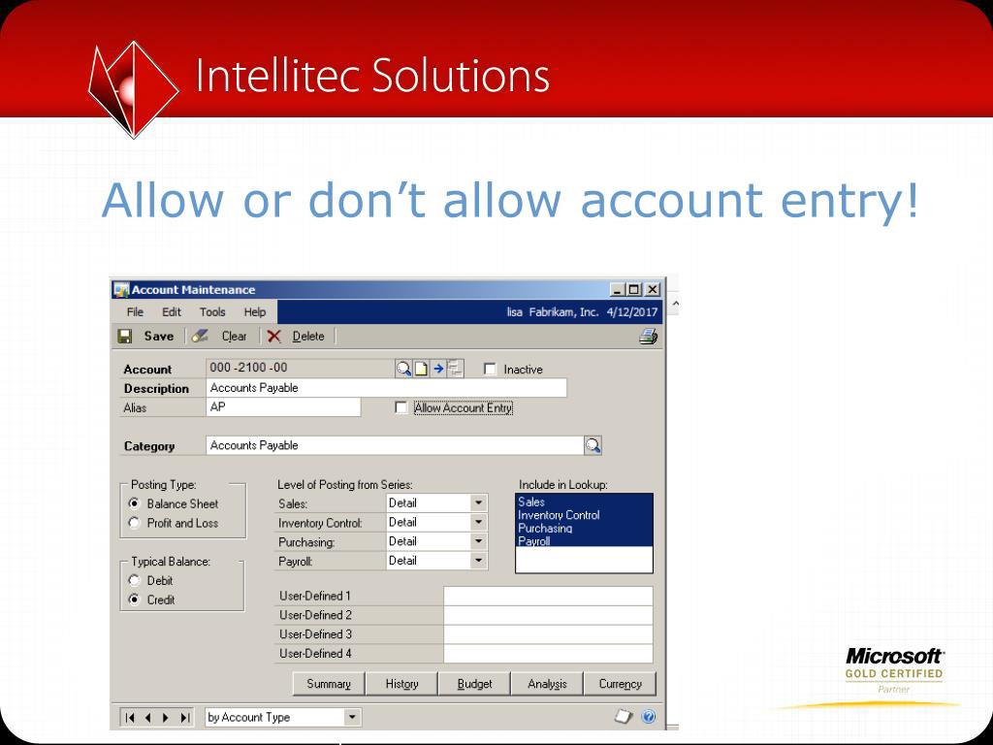The width and height of the screenshot is (993, 745).
Task: Select Balance Sheet posting type
Action: [134, 503]
